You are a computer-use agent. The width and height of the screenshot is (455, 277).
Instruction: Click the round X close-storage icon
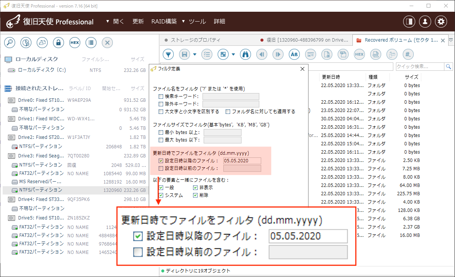pyautogui.click(x=107, y=43)
